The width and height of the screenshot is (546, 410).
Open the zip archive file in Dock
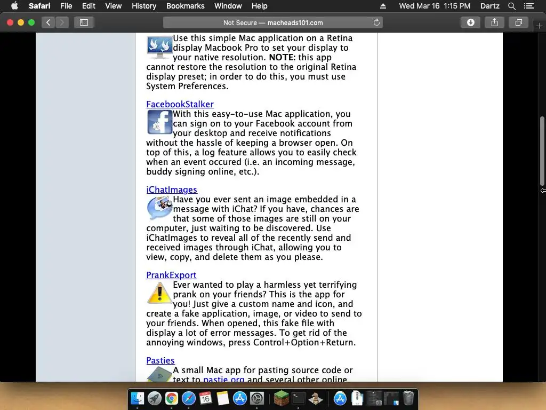tap(357, 398)
